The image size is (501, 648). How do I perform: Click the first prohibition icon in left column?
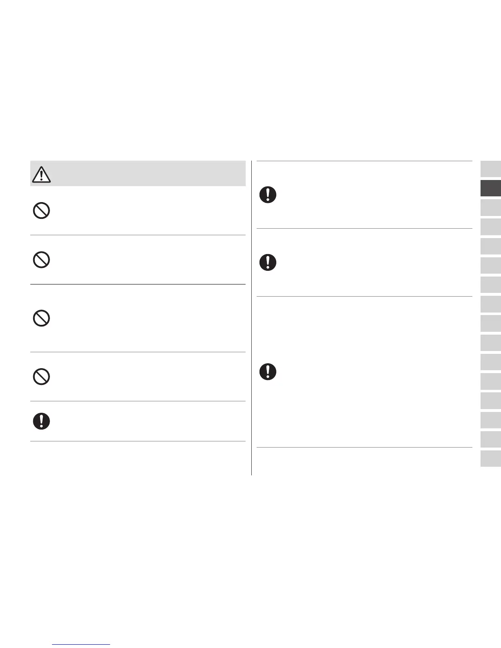[x=41, y=211]
